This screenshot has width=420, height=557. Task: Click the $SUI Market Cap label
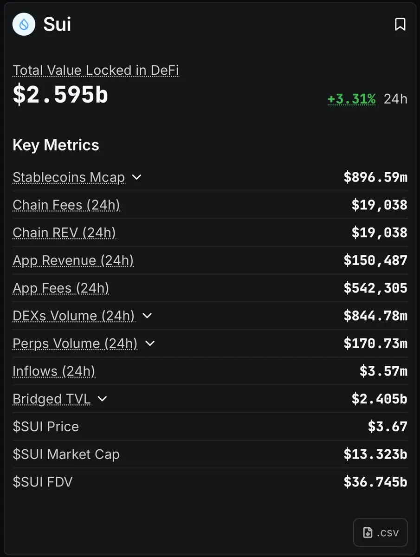click(x=66, y=454)
